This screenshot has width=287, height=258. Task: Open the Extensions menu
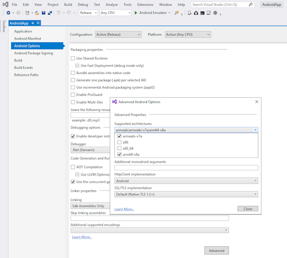145,4
